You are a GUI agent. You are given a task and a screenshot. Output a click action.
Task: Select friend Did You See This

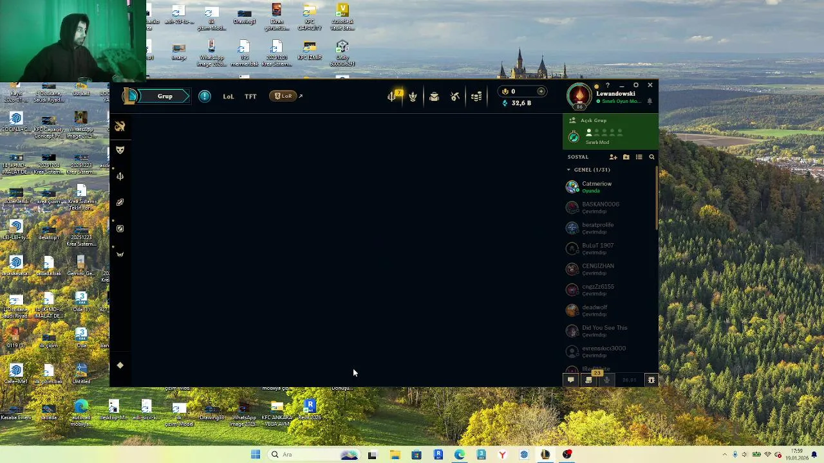click(x=609, y=331)
